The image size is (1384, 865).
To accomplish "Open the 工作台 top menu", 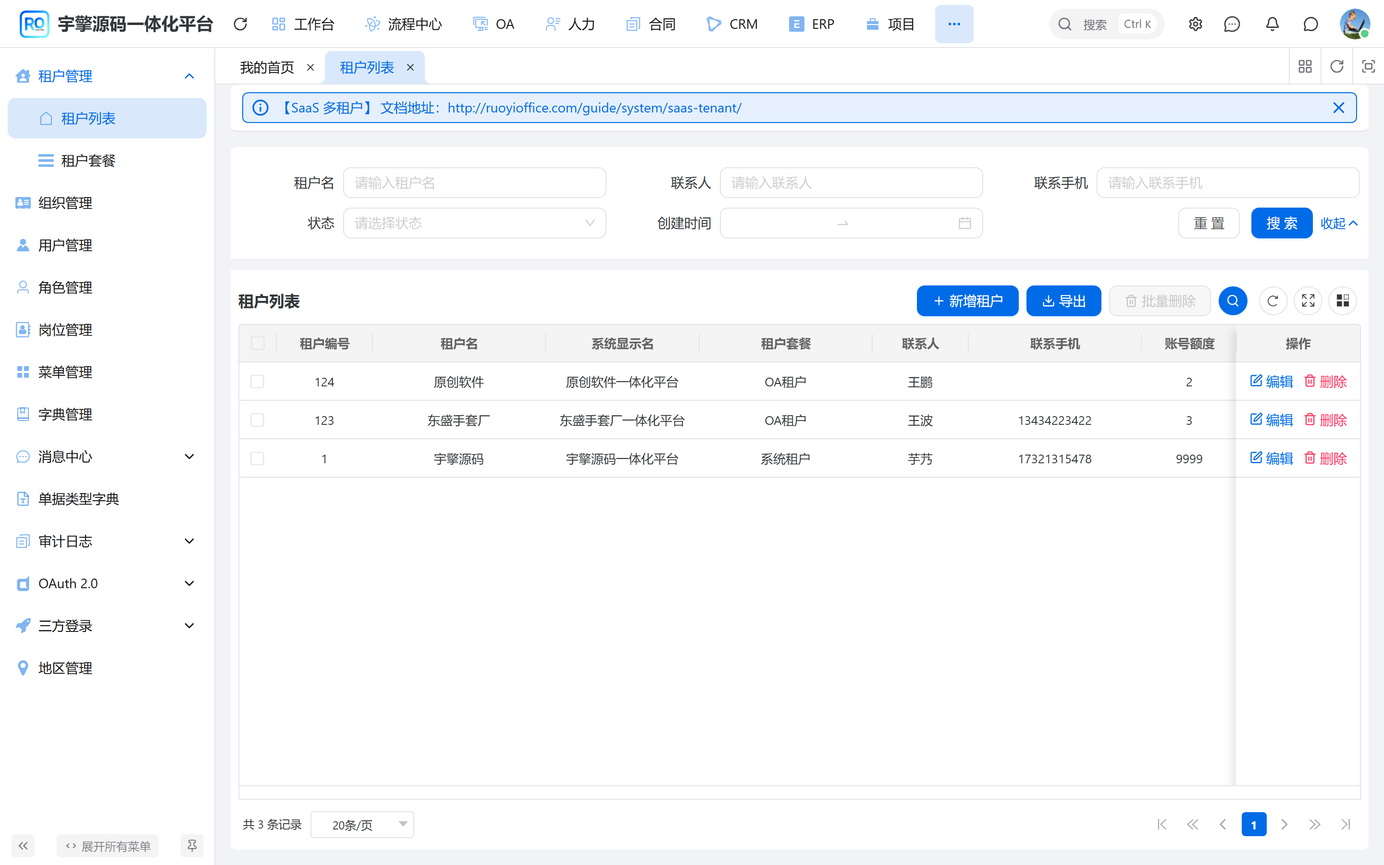I will pos(303,24).
